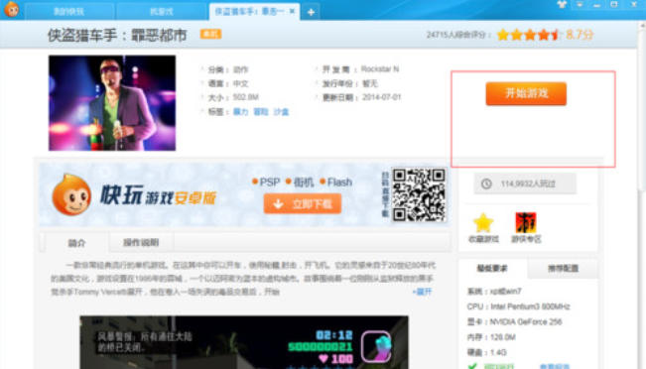Click the QR code in the banner

419,194
